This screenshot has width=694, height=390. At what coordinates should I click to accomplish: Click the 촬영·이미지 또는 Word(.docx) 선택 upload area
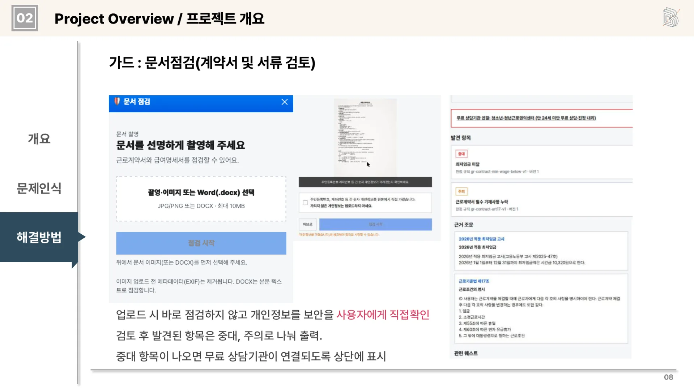coord(201,199)
